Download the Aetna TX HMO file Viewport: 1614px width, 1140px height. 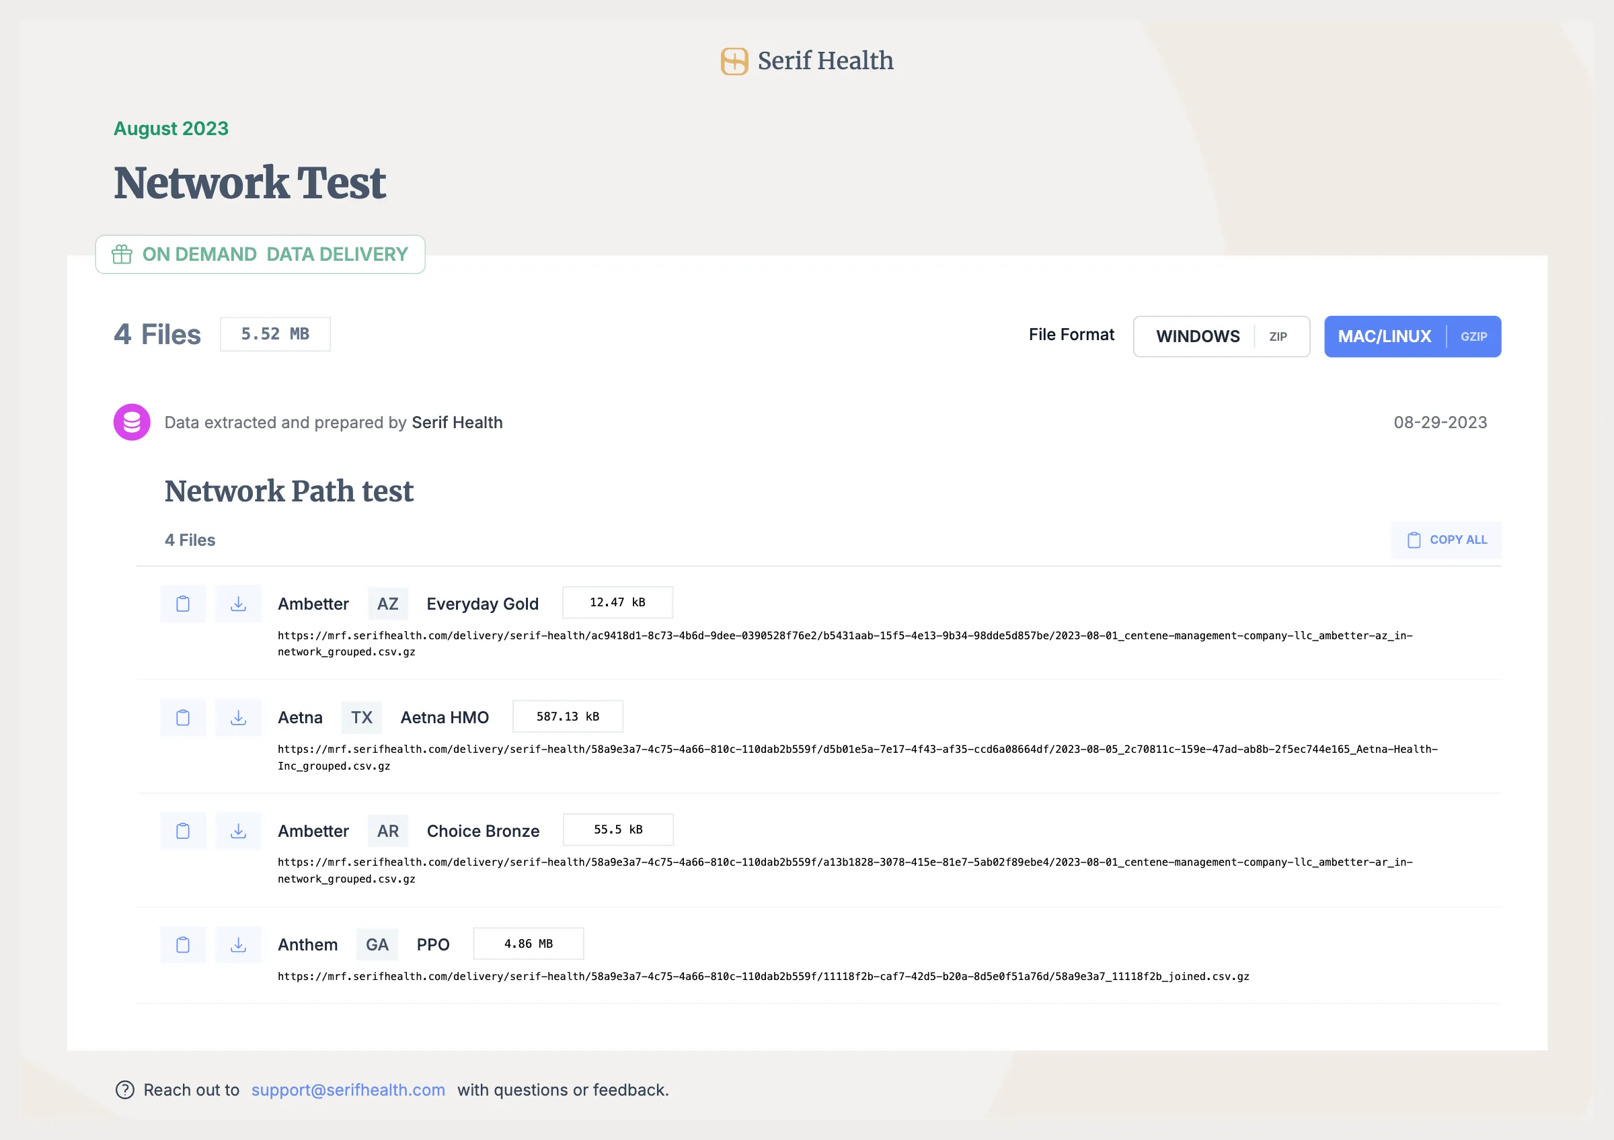(x=237, y=717)
